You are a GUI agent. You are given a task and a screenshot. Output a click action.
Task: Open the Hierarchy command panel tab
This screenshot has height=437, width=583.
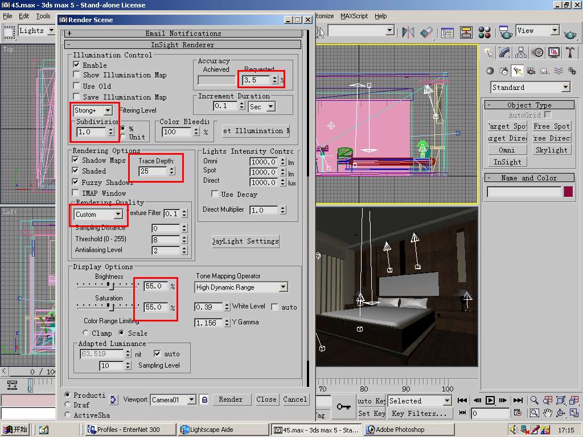coord(521,52)
